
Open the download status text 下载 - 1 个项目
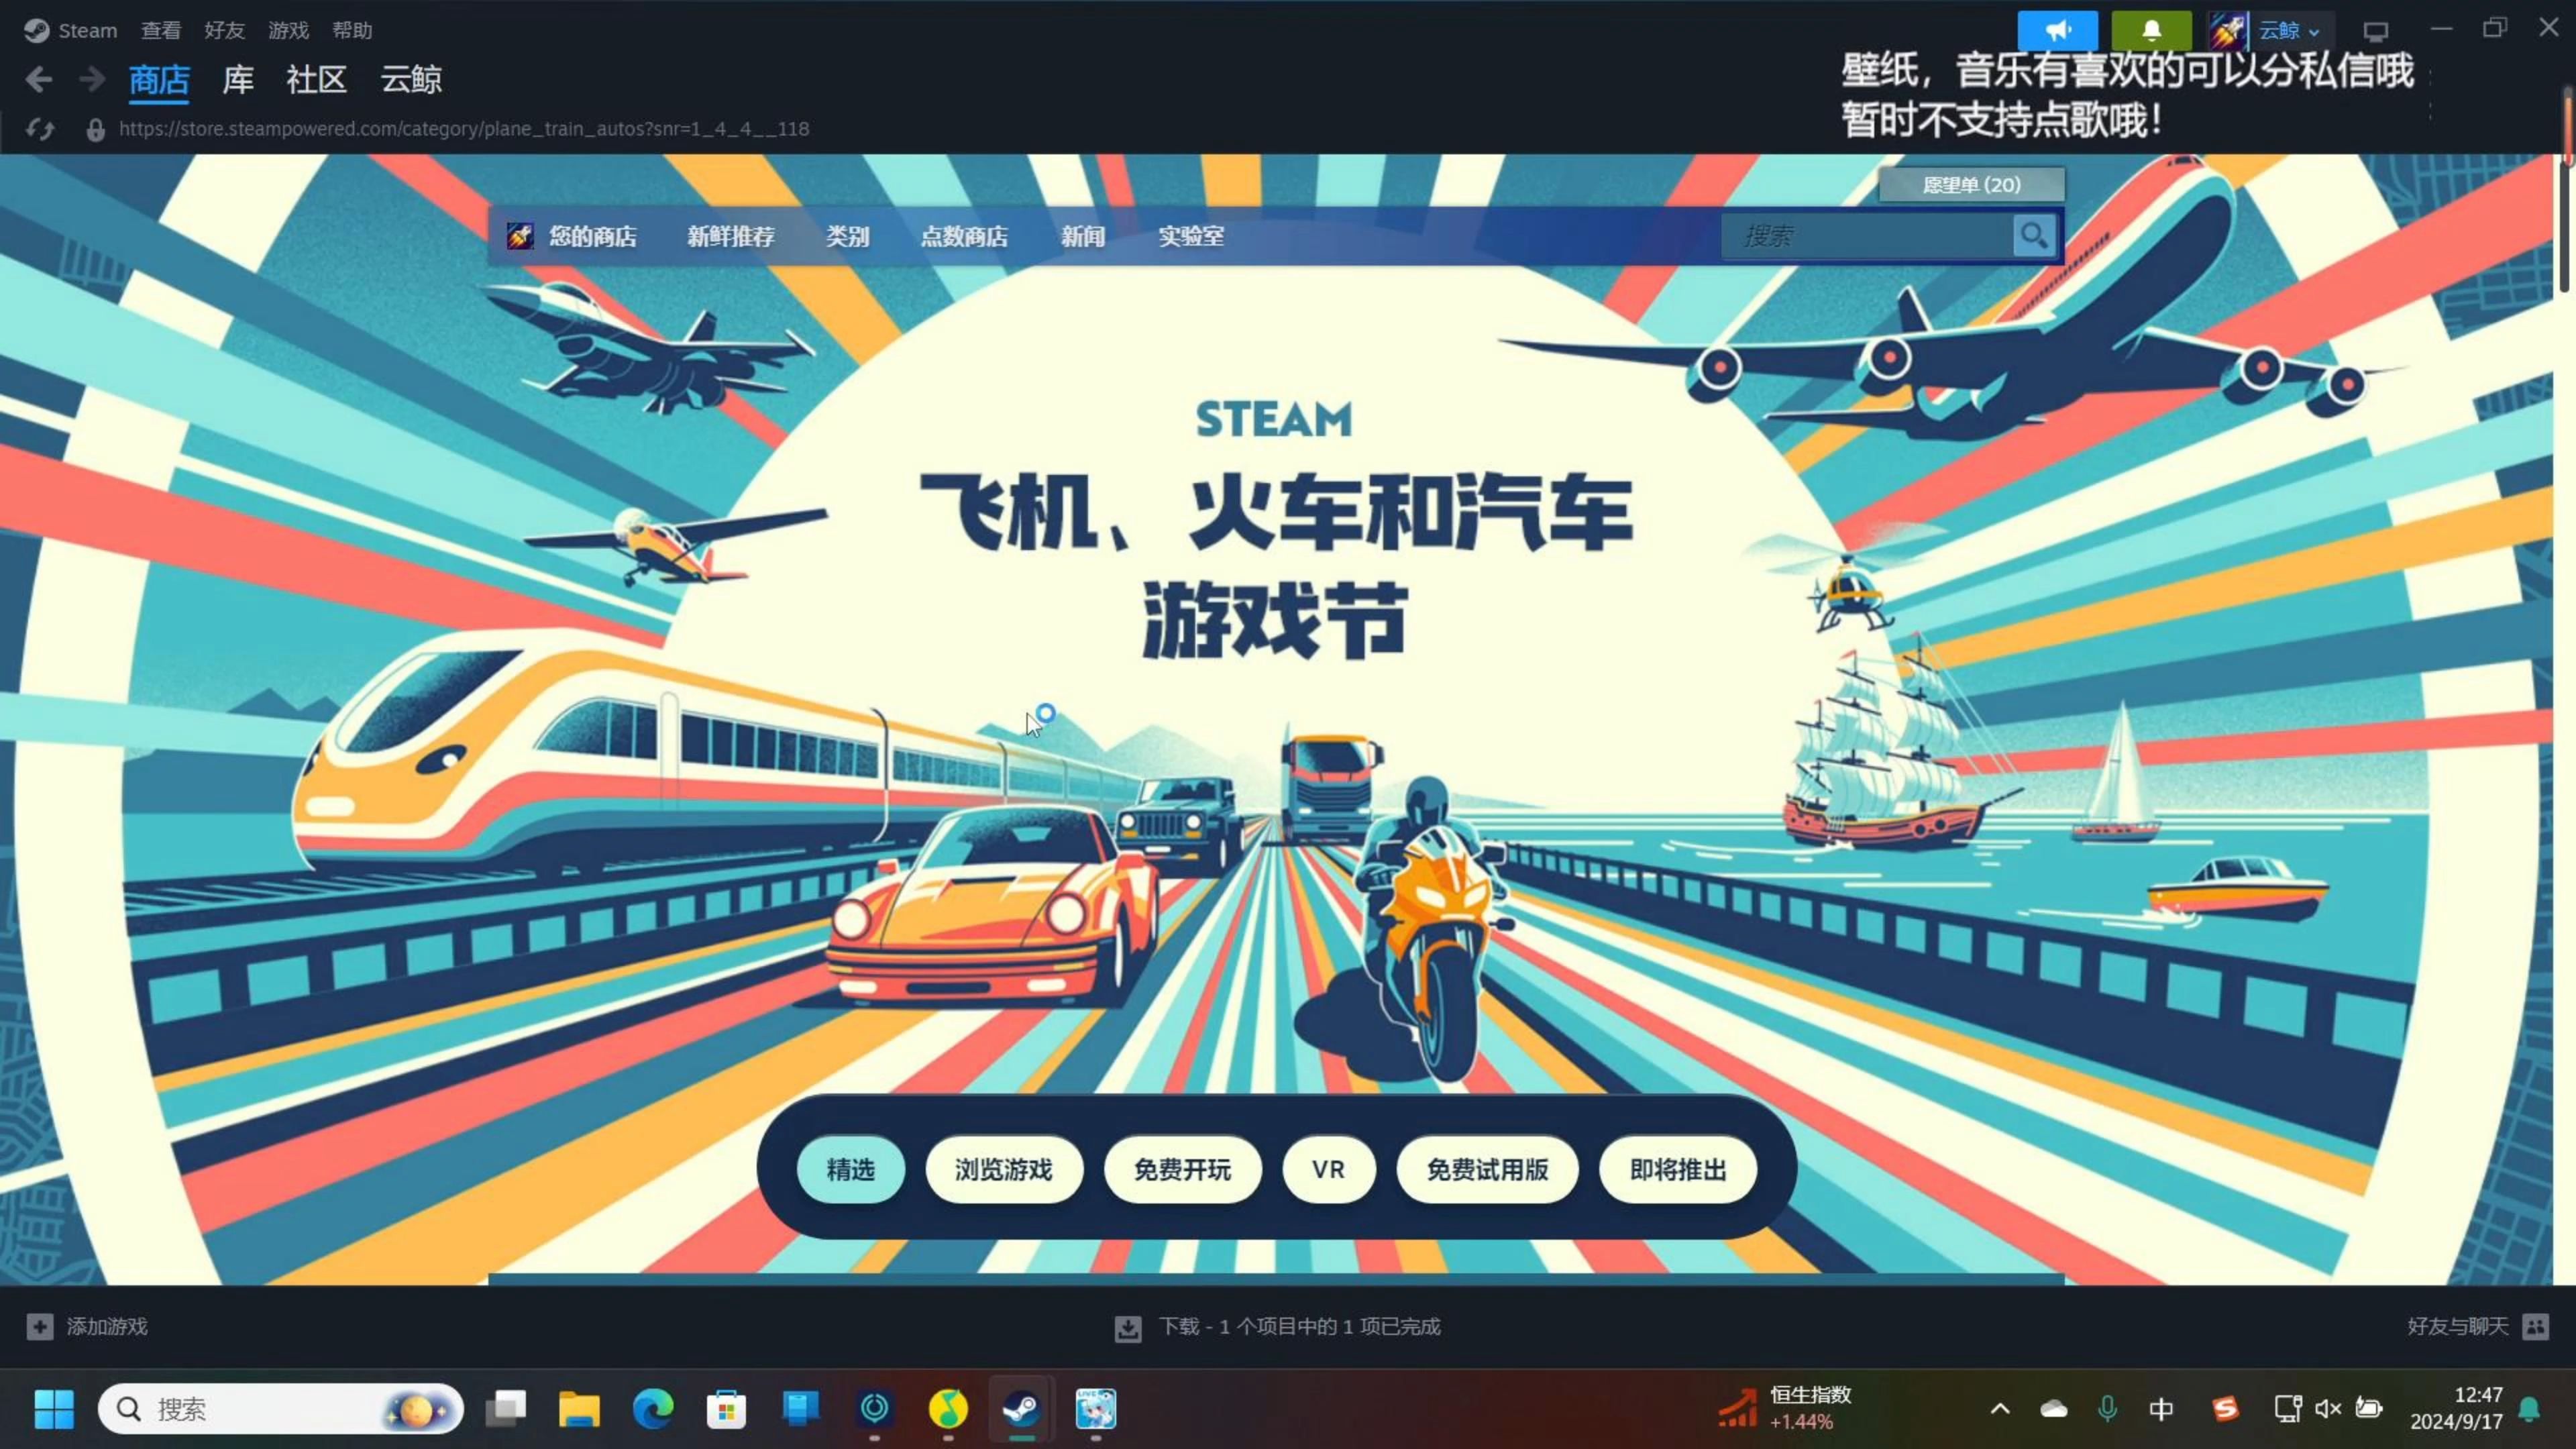1299,1326
